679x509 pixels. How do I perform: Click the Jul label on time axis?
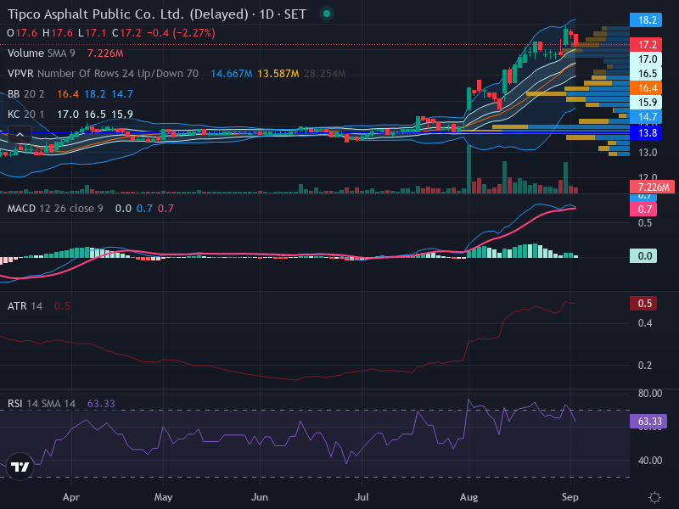pyautogui.click(x=362, y=497)
